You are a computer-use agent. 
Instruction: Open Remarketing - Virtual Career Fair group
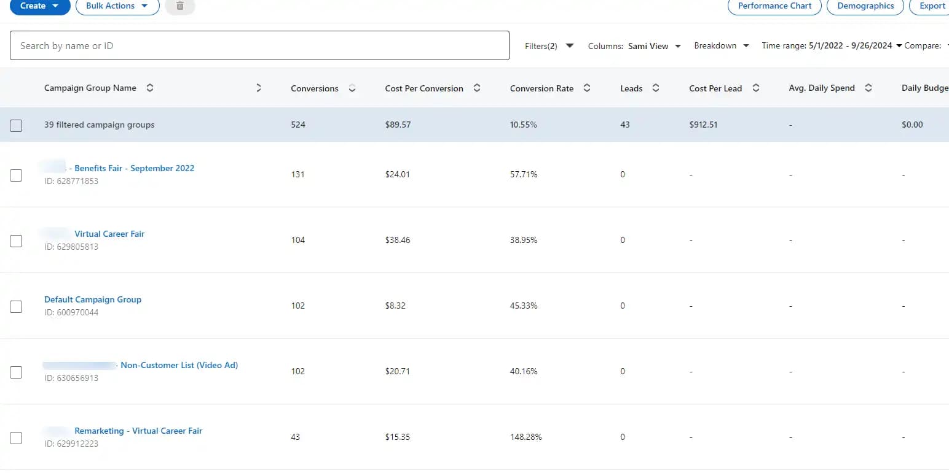[138, 431]
